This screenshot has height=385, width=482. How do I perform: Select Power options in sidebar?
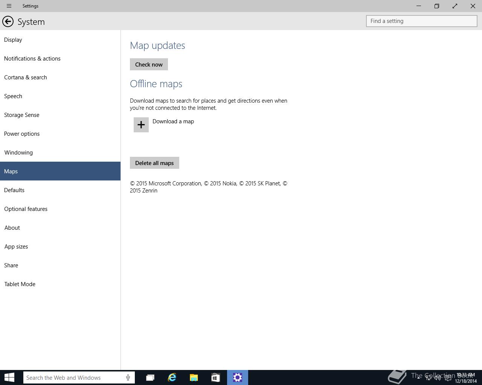pyautogui.click(x=60, y=133)
